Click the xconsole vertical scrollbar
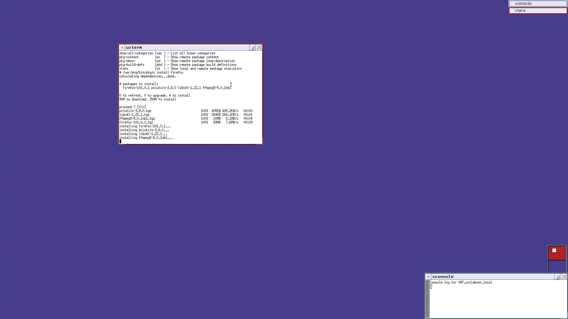The width and height of the screenshot is (568, 319). (x=427, y=298)
